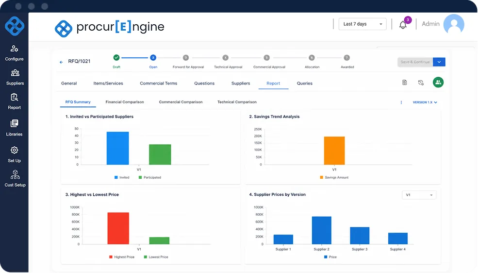Screen dimensions: 478x273
Task: Open the Financial Comparison sub-tab
Action: tap(125, 102)
